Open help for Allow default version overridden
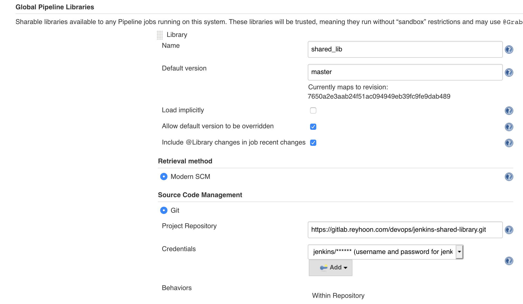Screen dimensions: 523x304 (x=509, y=127)
